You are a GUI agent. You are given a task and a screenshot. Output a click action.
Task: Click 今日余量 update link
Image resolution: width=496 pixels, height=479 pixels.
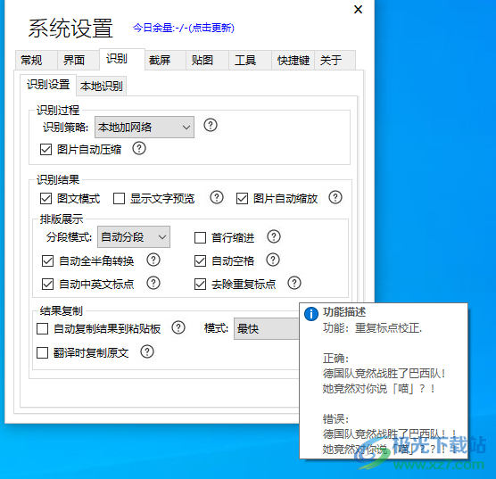click(184, 28)
